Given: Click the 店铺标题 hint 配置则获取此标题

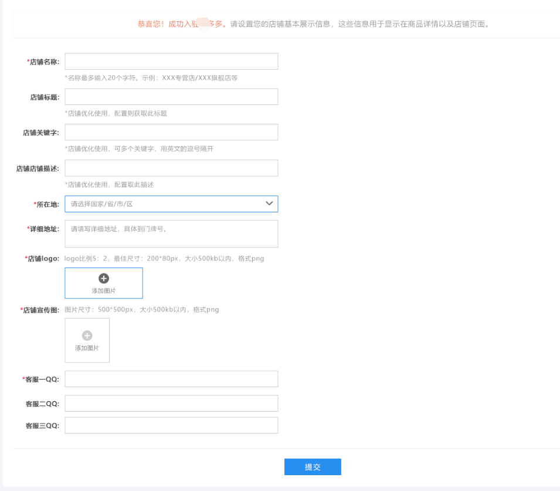Looking at the screenshot, I should 116,113.
